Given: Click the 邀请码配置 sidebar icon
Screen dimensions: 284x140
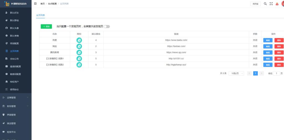Looking at the screenshot, I should coord(7,66).
